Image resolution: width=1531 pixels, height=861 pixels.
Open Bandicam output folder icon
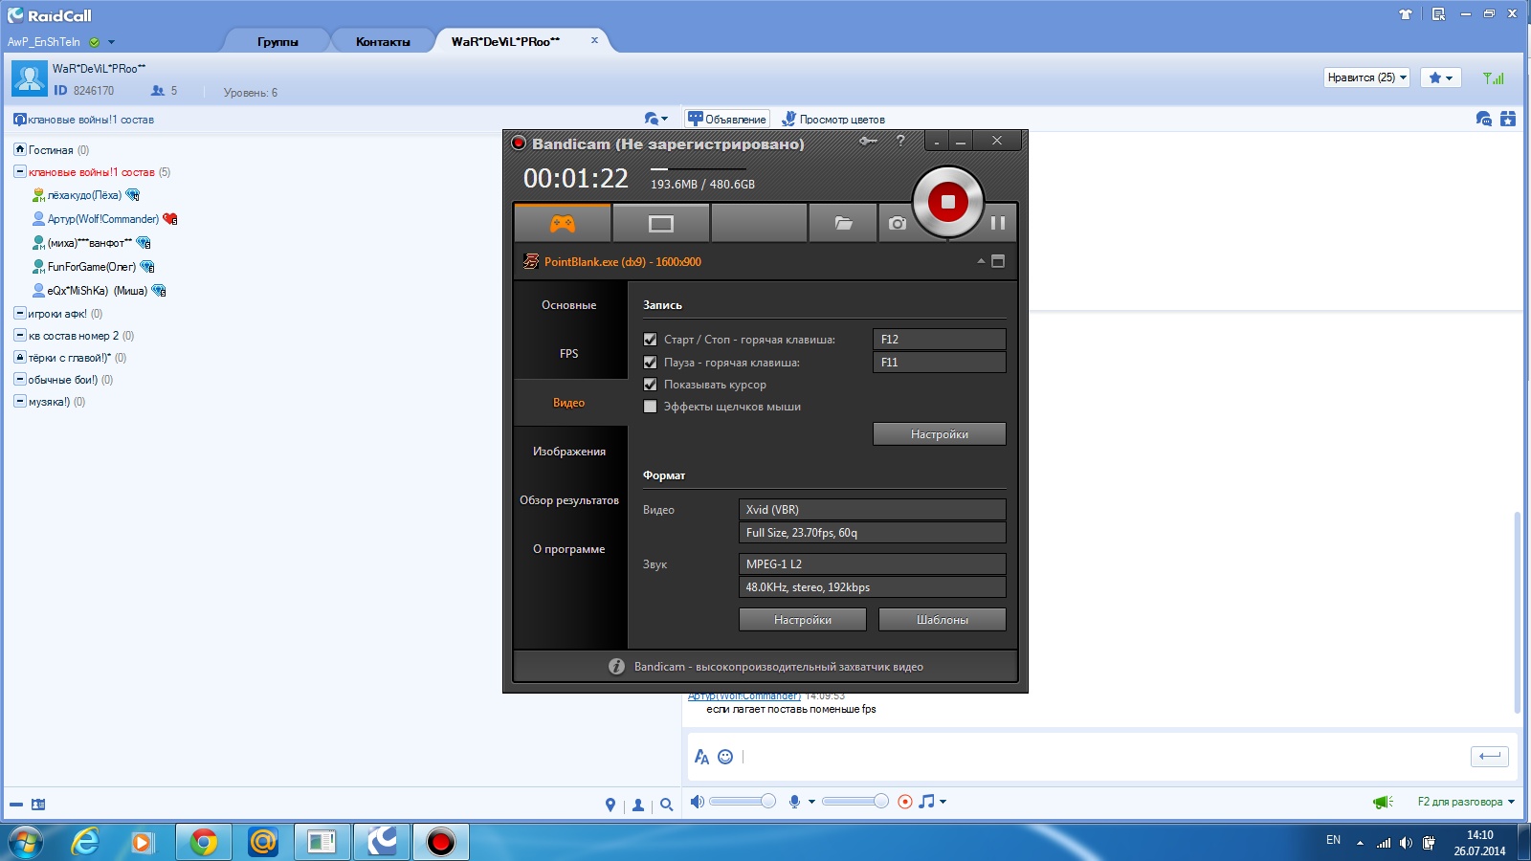pos(843,224)
